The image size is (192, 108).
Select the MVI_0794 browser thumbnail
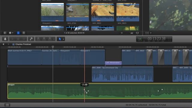coord(77,12)
